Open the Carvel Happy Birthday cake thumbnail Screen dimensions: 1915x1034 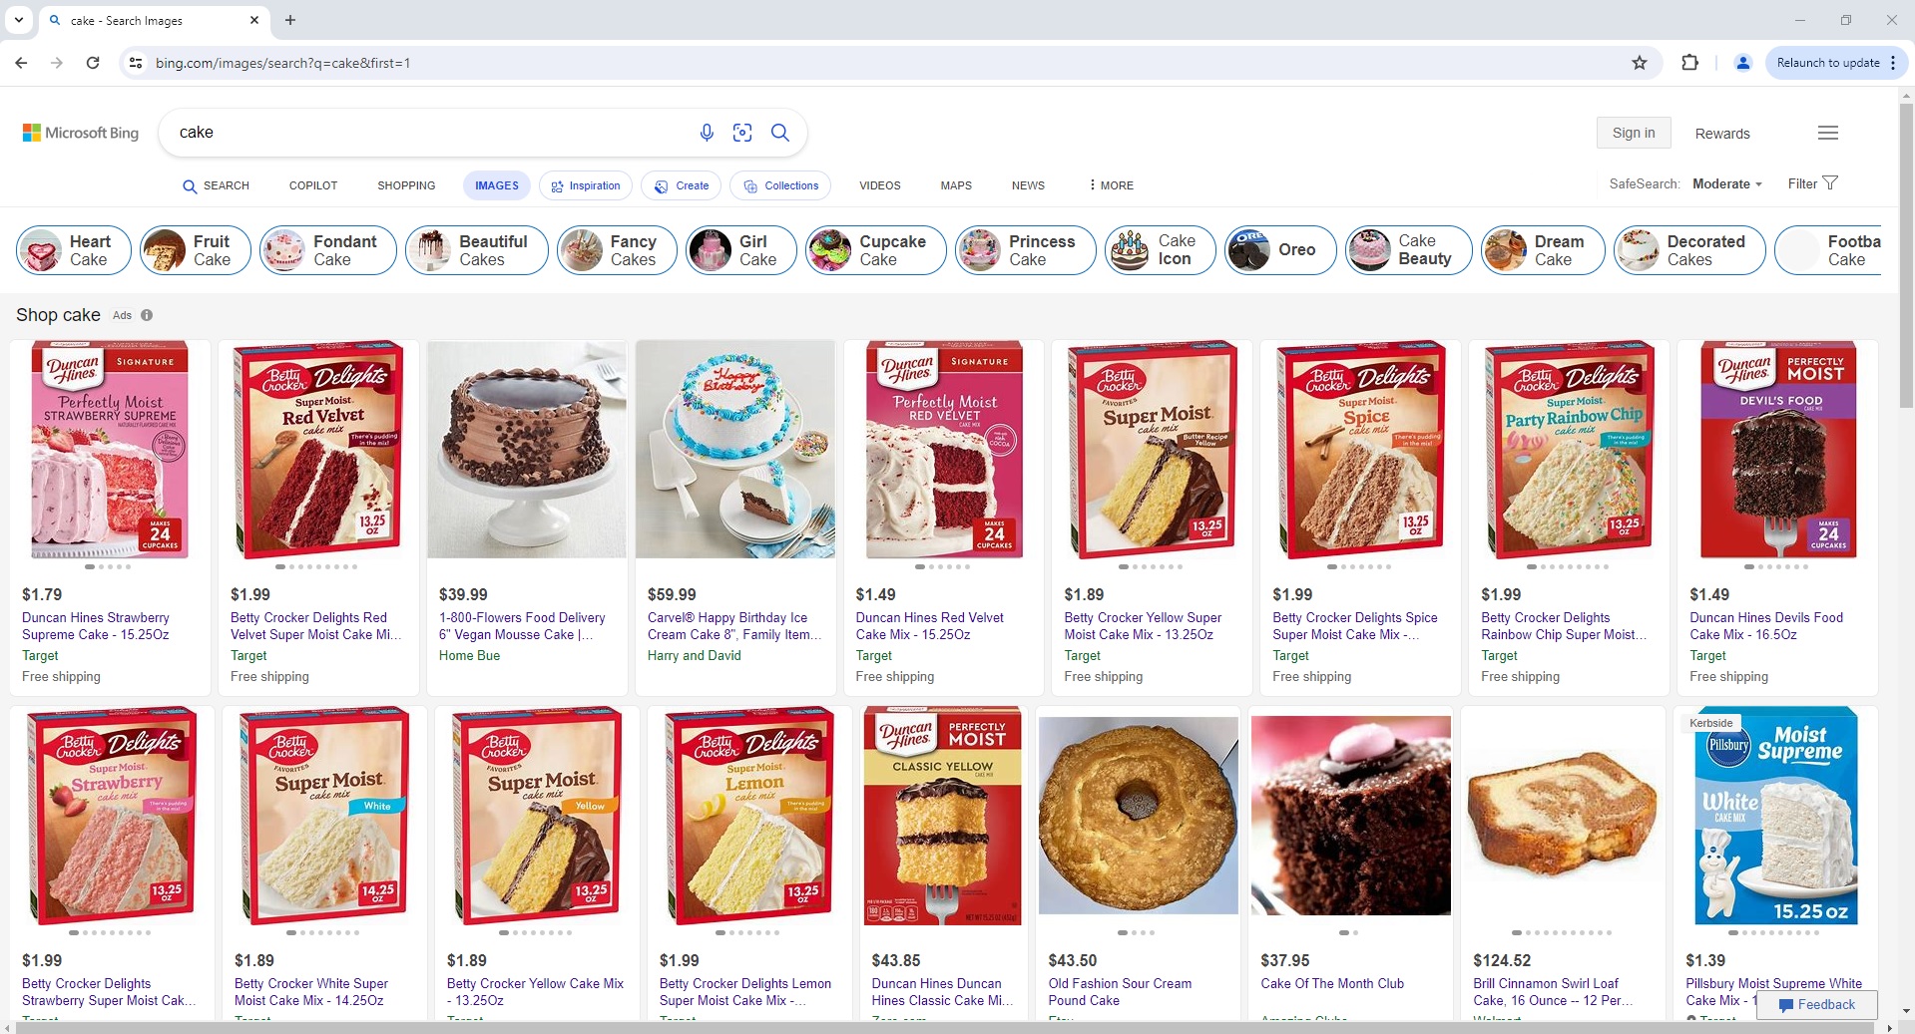point(734,450)
